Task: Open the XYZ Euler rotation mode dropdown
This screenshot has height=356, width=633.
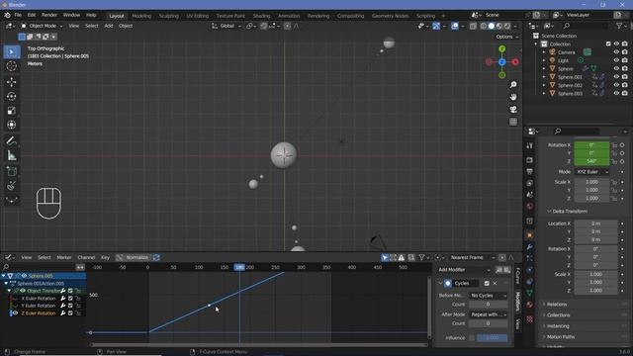Action: click(x=591, y=172)
